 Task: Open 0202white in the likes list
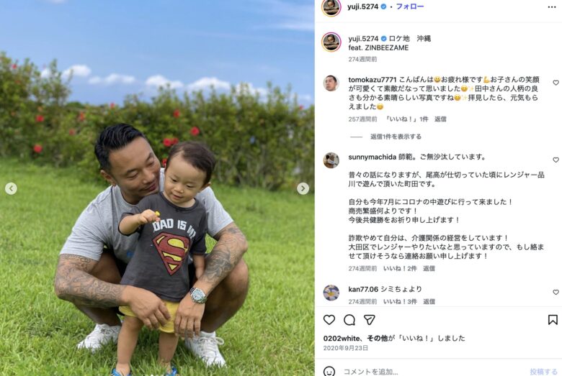342,338
